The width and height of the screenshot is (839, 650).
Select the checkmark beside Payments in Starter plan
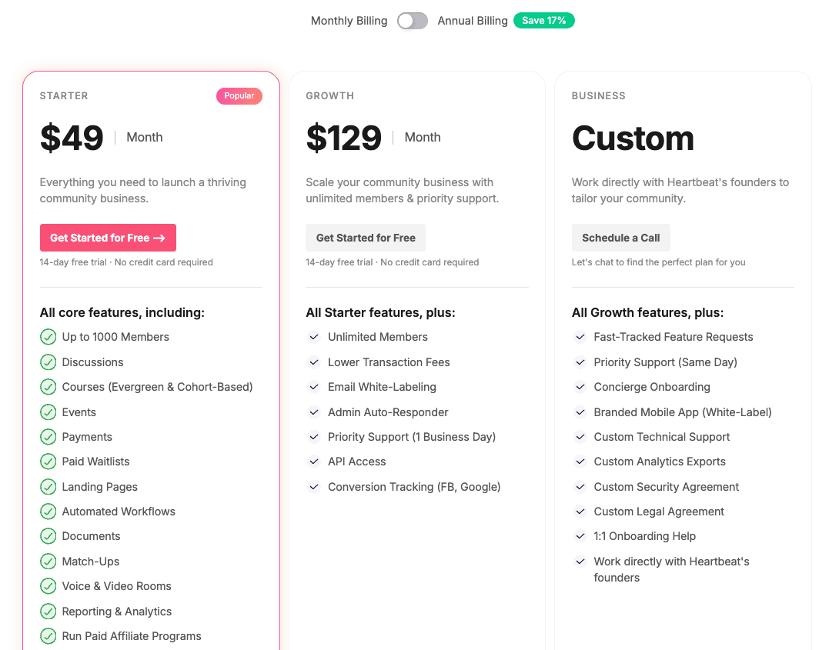[48, 437]
